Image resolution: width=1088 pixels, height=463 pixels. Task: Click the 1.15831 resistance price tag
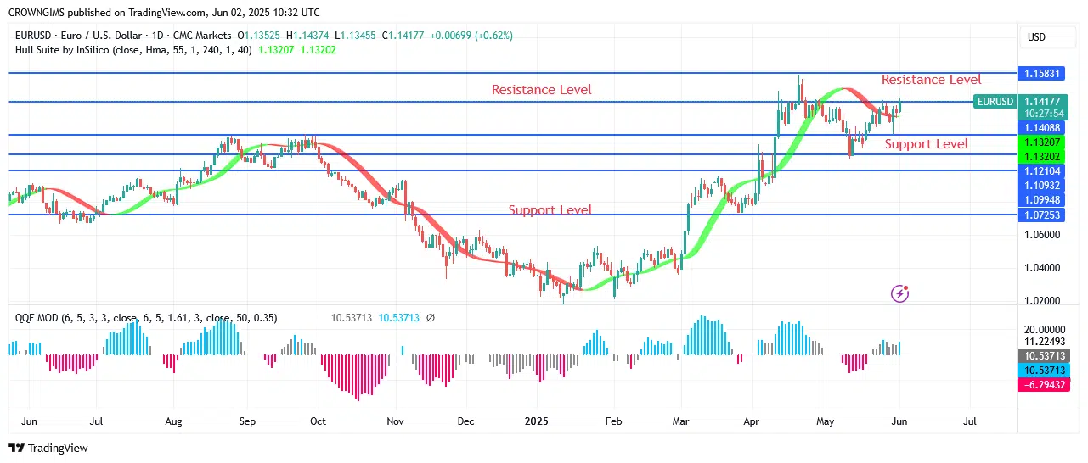pyautogui.click(x=1041, y=74)
